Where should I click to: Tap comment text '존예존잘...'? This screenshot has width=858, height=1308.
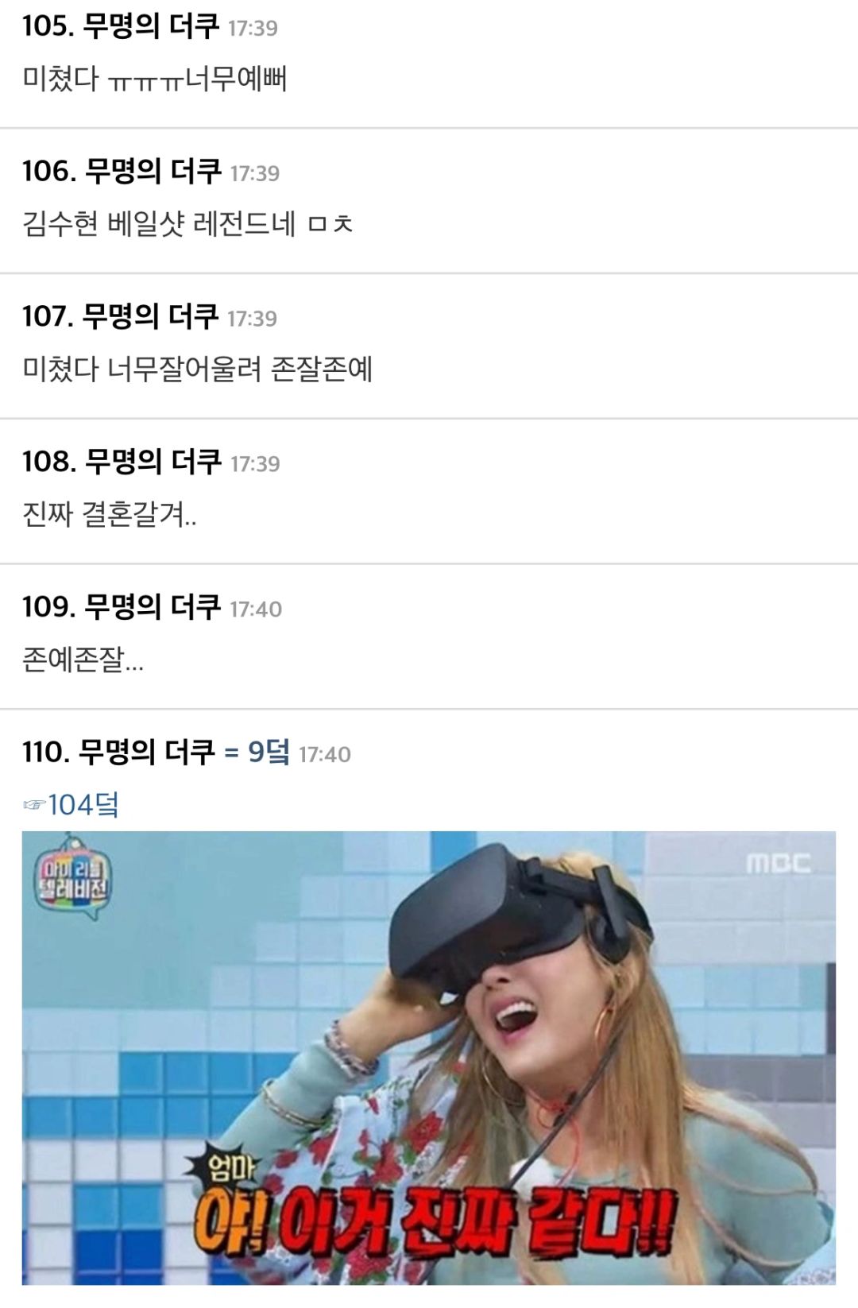pos(83,660)
